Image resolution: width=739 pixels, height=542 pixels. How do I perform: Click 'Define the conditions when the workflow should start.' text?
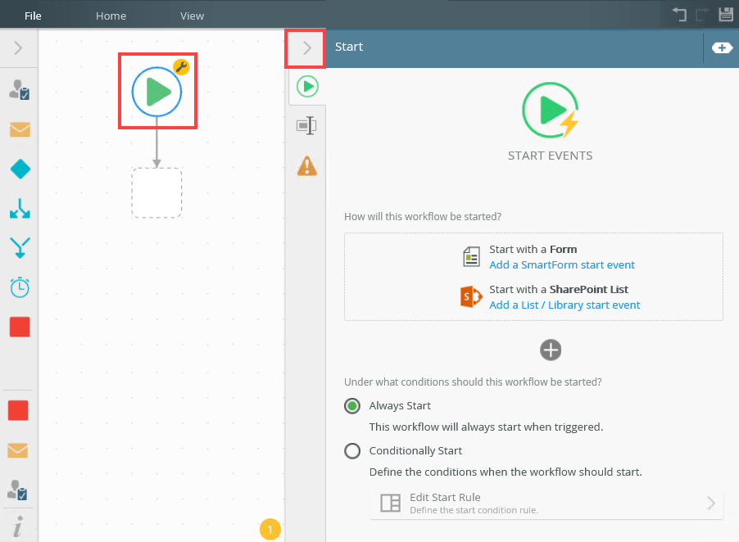[506, 472]
